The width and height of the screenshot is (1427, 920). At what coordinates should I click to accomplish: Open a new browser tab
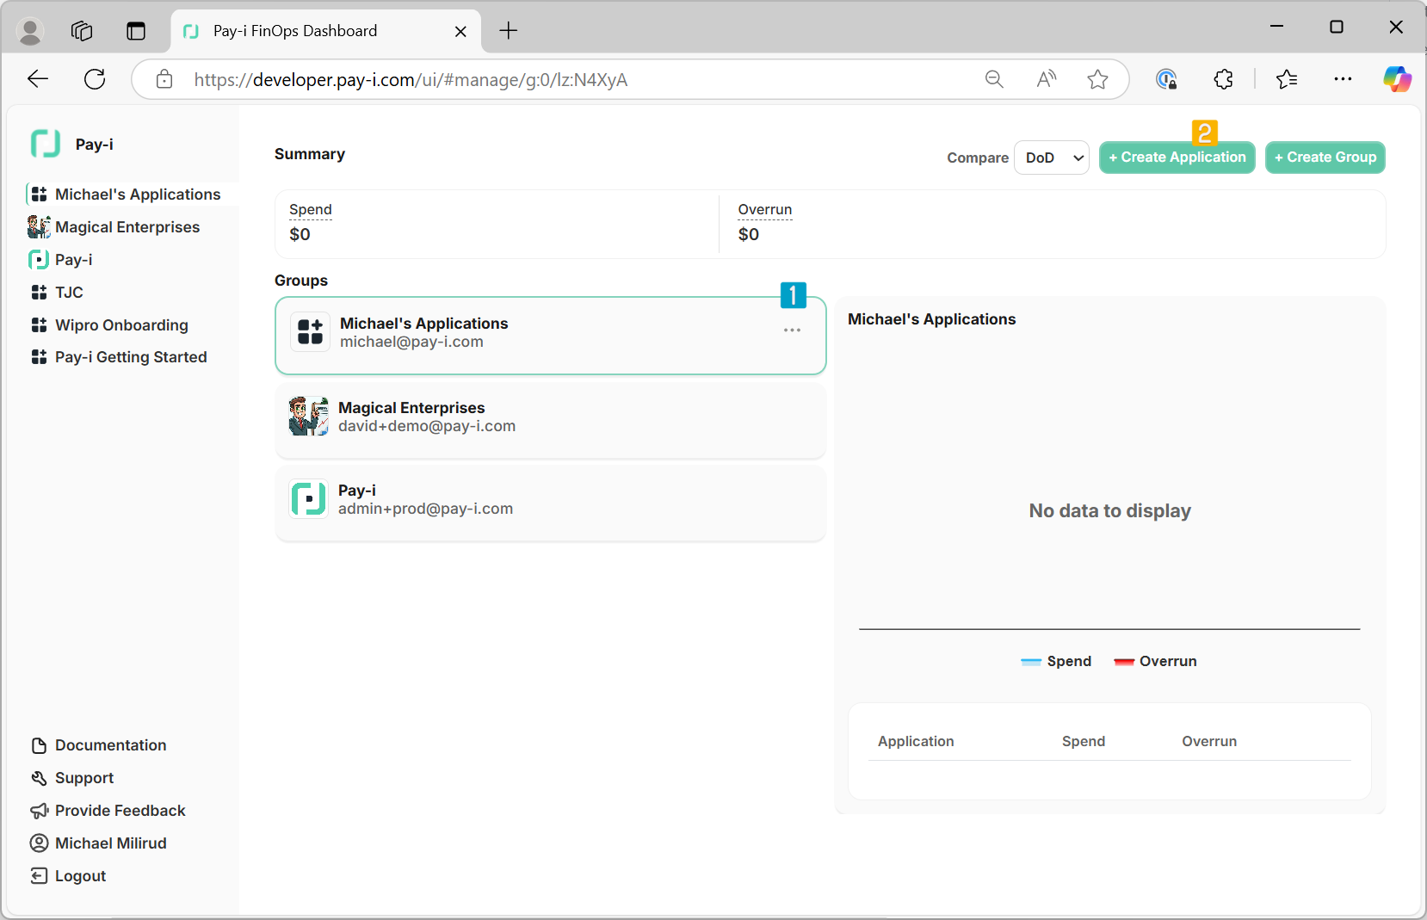coord(509,31)
